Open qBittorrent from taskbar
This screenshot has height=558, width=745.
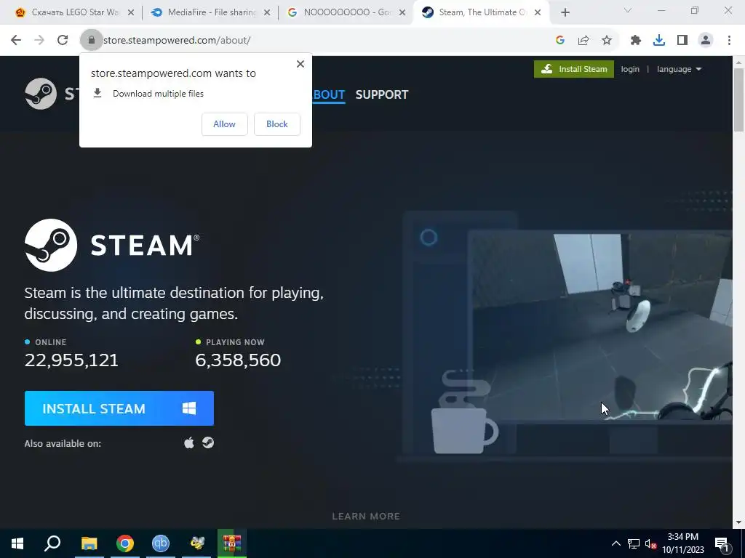click(x=161, y=543)
